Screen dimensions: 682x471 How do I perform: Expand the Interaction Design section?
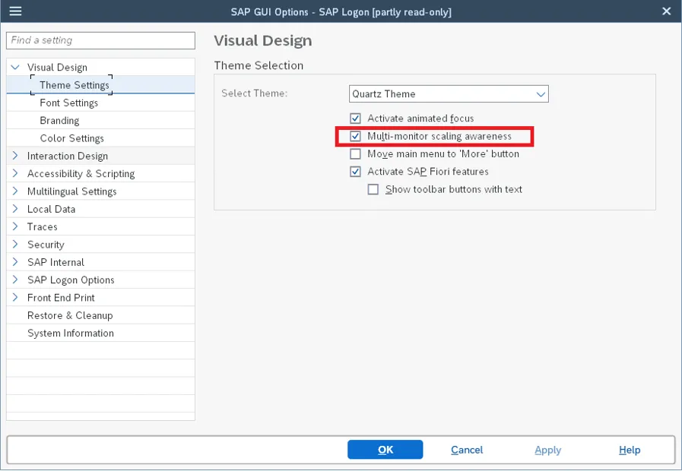click(x=16, y=155)
